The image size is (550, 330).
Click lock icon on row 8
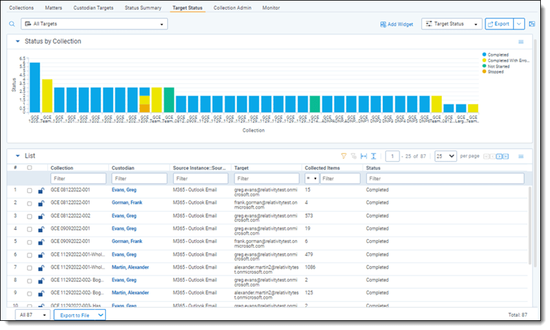41,281
